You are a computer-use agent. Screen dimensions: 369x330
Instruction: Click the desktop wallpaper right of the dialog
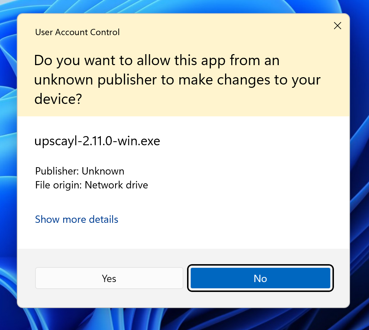pos(360,165)
